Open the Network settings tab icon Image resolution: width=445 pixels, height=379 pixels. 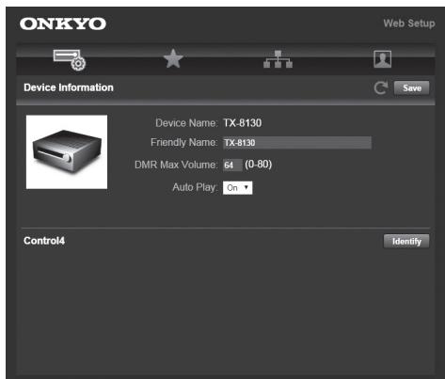click(278, 59)
